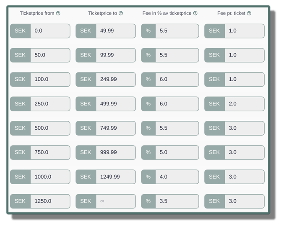Click the Ticketprice from field showing 1000.0
Screen dimensions: 281x226
[x=49, y=177]
